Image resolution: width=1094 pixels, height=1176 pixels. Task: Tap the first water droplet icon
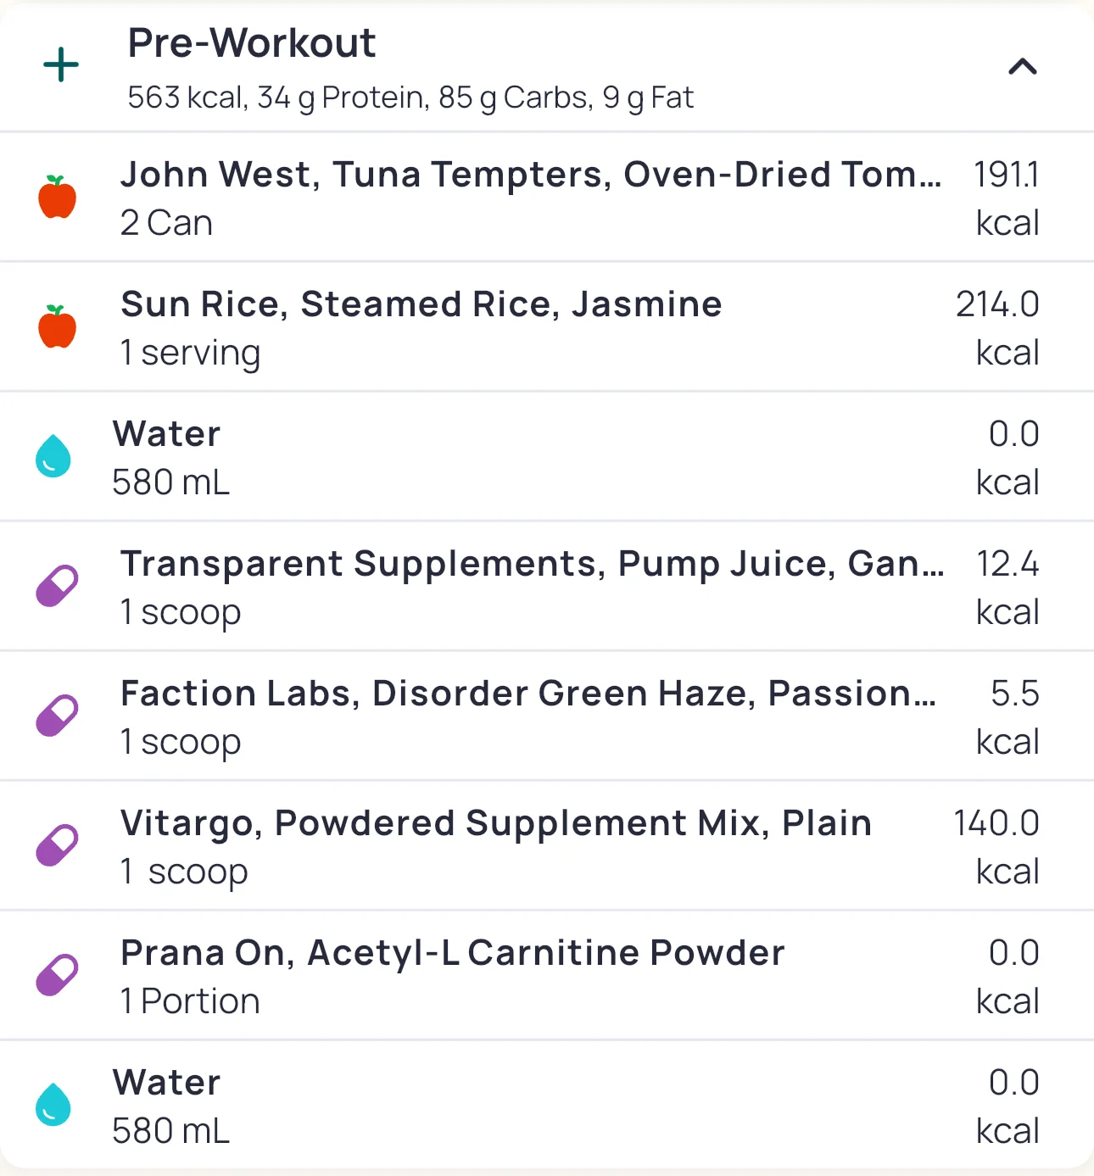53,457
